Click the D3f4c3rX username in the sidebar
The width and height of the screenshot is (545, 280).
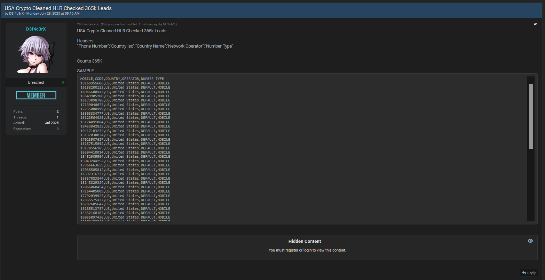click(36, 29)
